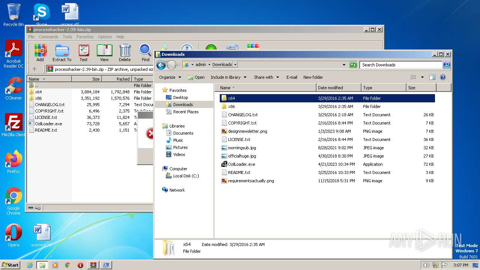Sort WinRAR list by Packed column

point(117,79)
